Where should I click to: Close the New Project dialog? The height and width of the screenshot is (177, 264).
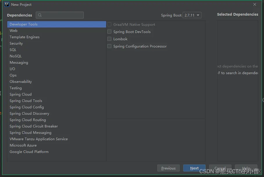[x=255, y=4]
